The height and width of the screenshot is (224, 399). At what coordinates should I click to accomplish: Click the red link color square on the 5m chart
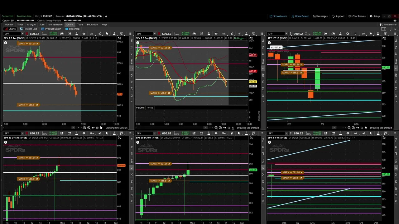(x=159, y=34)
